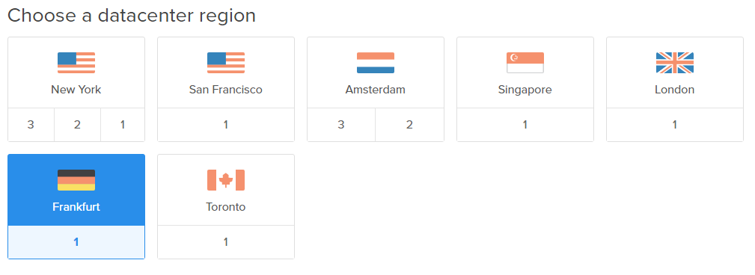
Task: Pick Singapore datacenter 1
Action: [x=525, y=125]
